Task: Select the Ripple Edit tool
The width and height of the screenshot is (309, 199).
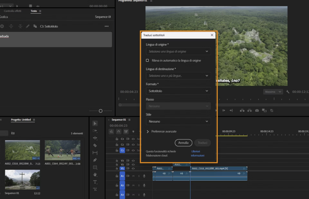Action: (95, 138)
